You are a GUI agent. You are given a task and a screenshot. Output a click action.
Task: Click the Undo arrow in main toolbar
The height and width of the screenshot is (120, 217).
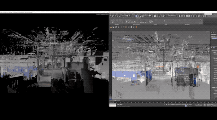(111, 16)
